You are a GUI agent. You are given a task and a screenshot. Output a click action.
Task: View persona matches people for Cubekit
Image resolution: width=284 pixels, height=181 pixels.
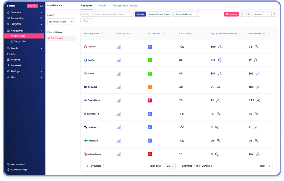258,74
